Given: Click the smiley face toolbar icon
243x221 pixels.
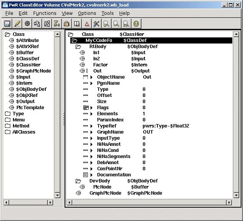Looking at the screenshot, I should pos(136,24).
